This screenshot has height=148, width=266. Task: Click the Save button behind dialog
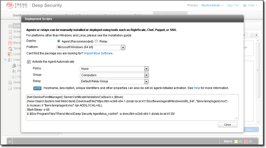coord(251,130)
